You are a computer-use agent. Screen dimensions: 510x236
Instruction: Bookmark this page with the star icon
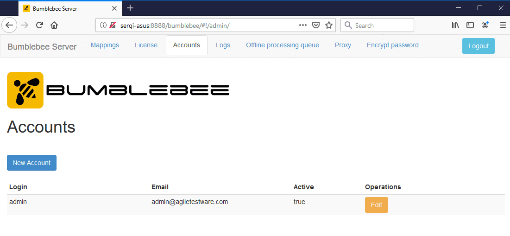tap(329, 25)
